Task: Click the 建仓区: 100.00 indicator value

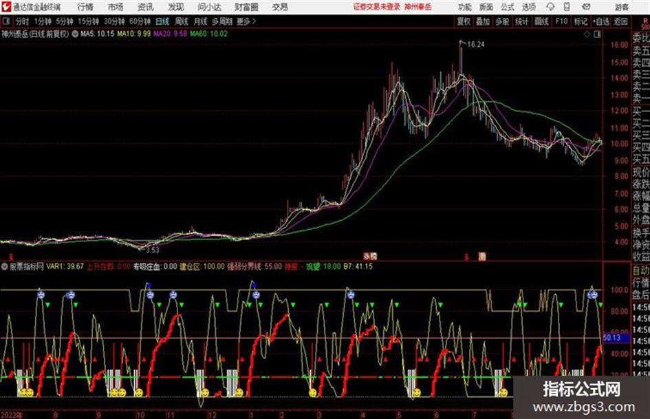Action: [x=202, y=266]
